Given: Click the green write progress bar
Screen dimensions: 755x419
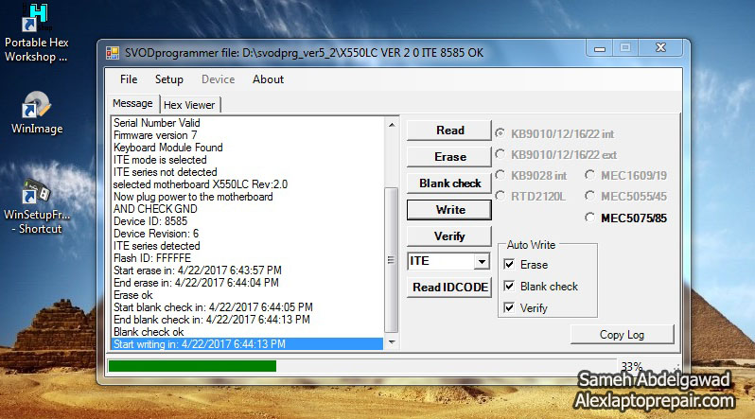Looking at the screenshot, I should pos(192,366).
